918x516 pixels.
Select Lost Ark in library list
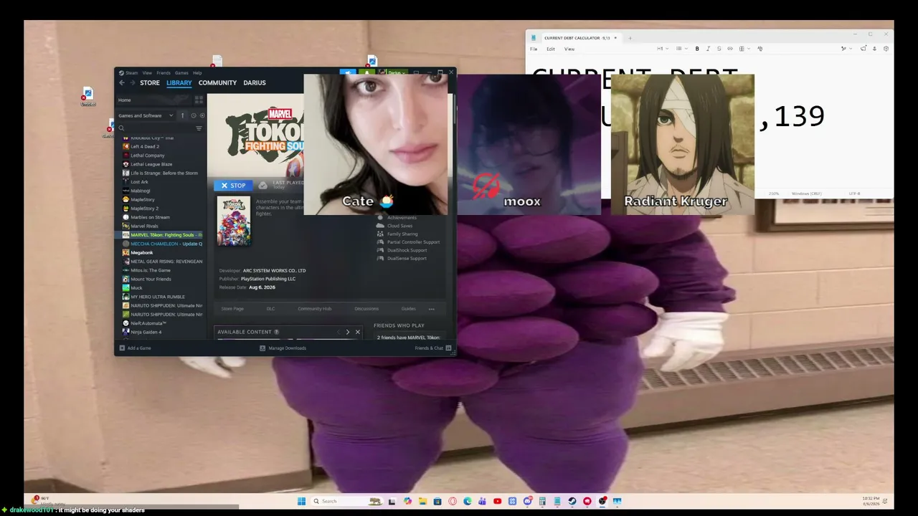139,182
